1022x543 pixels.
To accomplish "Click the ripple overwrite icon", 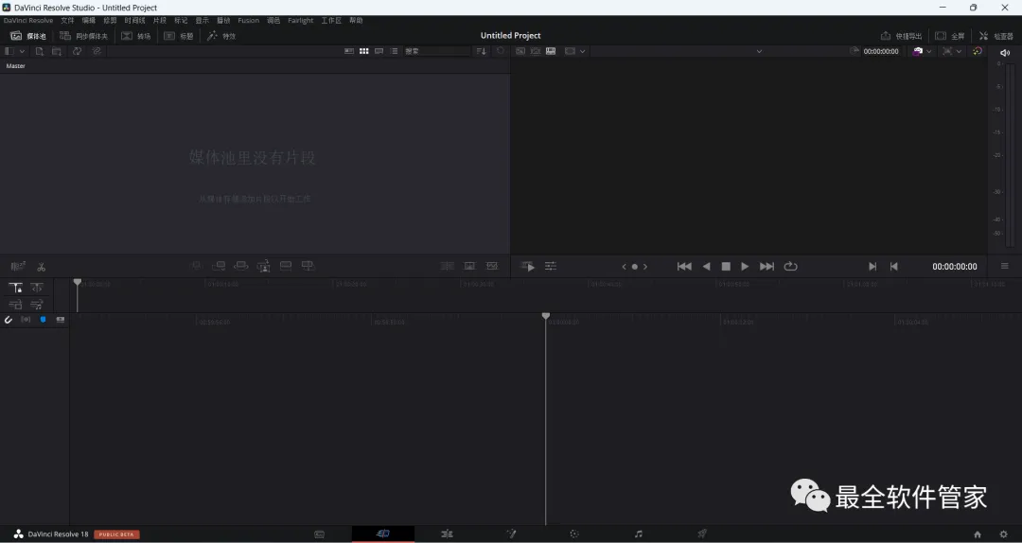I will tap(240, 265).
